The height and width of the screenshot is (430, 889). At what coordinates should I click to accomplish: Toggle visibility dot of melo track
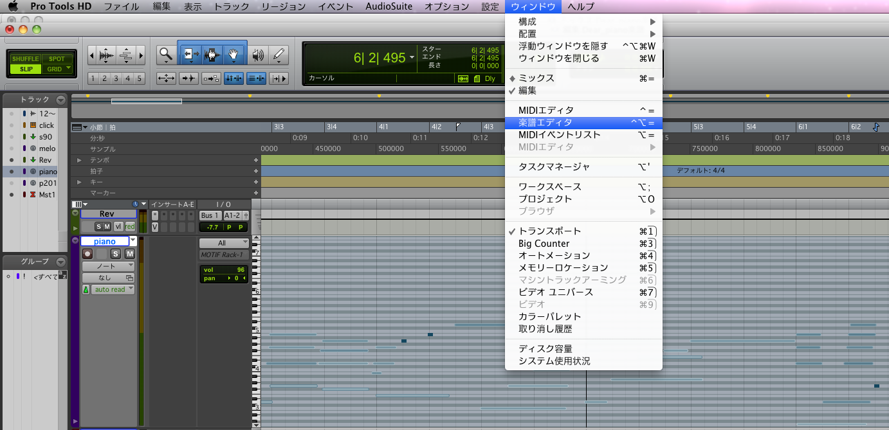12,148
